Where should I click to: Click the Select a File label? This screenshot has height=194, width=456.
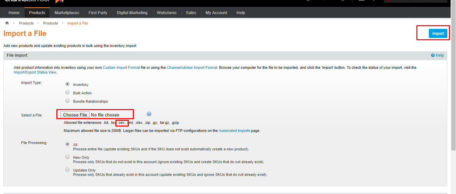point(32,115)
